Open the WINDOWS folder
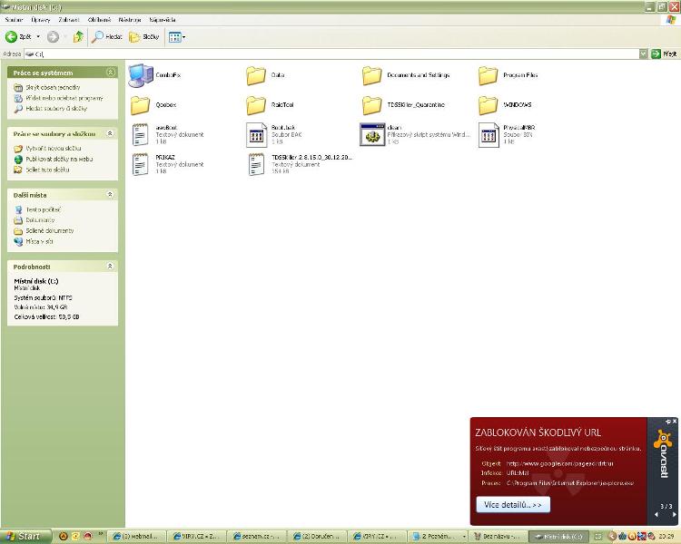Screen dimensions: 681x544 489,105
